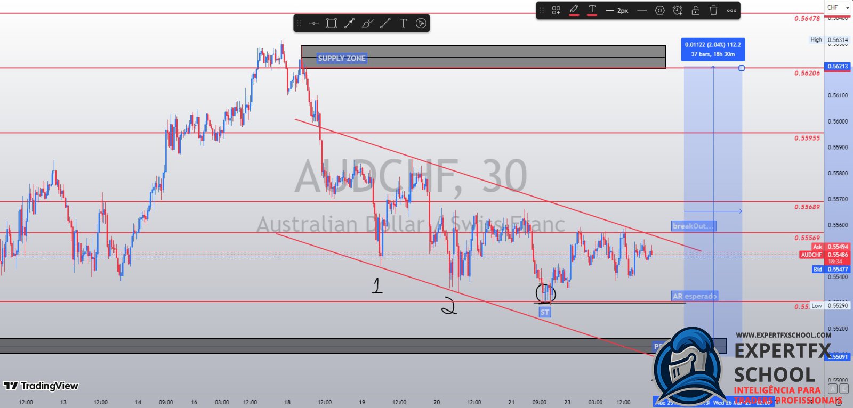The image size is (853, 408).
Task: Select the trend line tool
Action: pos(385,23)
